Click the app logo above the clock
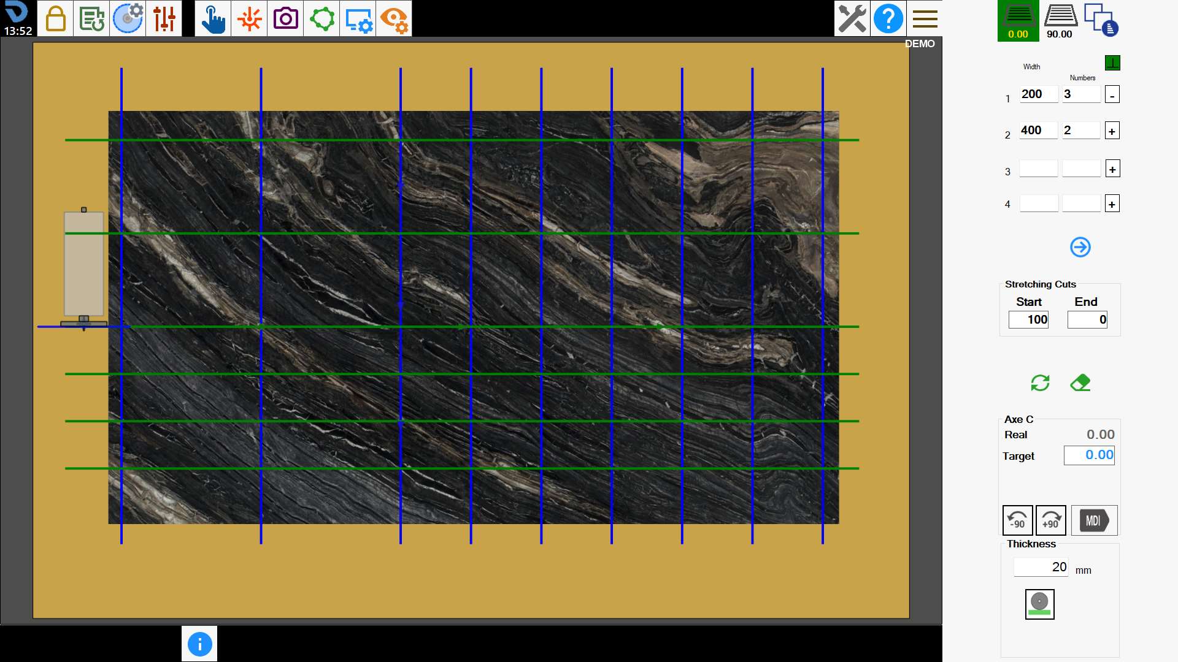This screenshot has height=662, width=1178. click(17, 12)
